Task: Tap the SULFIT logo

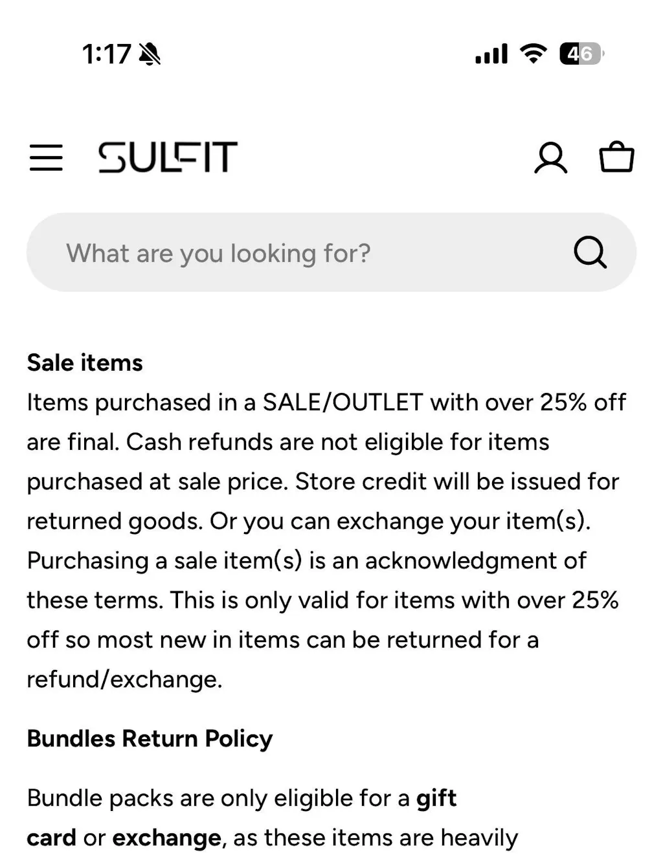Action: [x=168, y=157]
